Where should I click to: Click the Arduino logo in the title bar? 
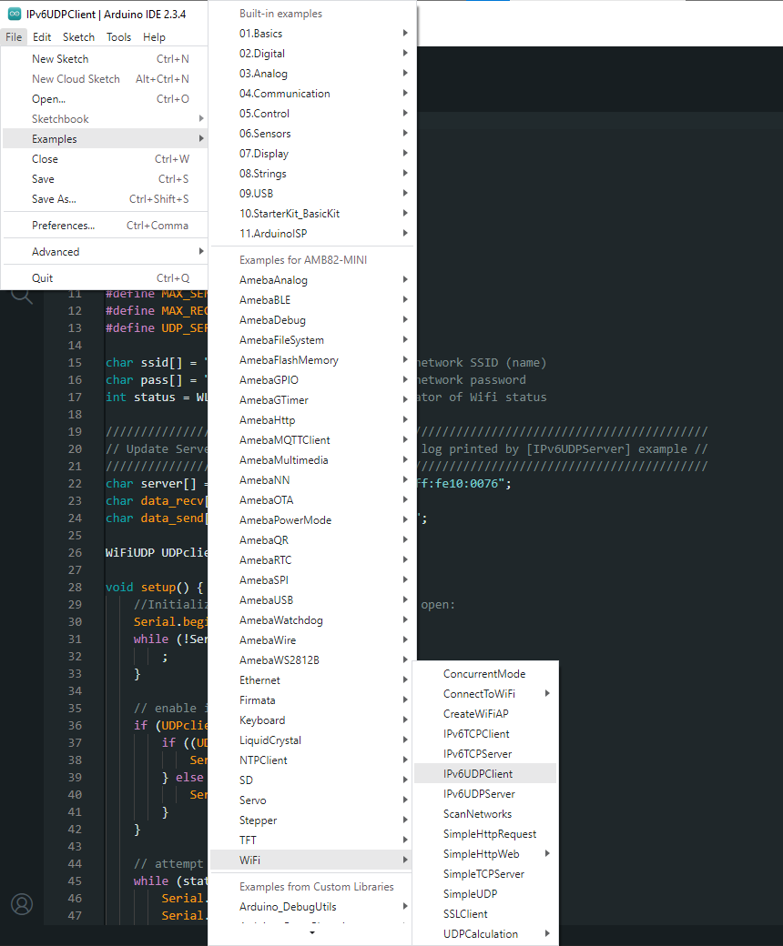click(x=14, y=13)
